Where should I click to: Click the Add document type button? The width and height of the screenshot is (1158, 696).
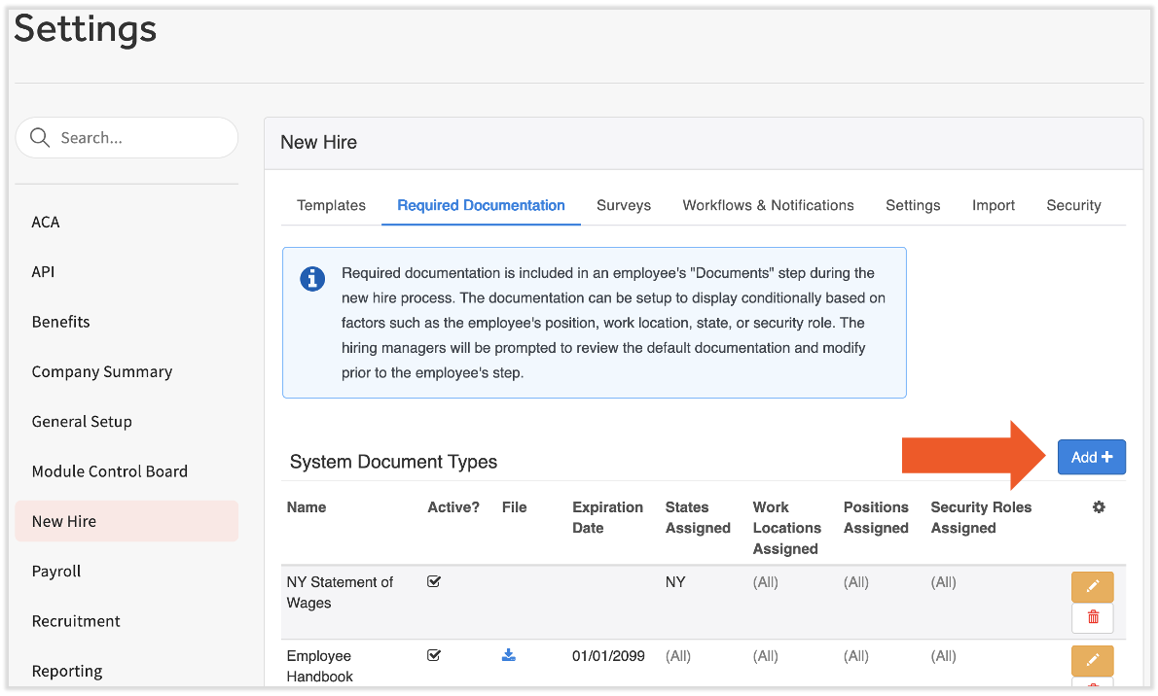pyautogui.click(x=1091, y=457)
